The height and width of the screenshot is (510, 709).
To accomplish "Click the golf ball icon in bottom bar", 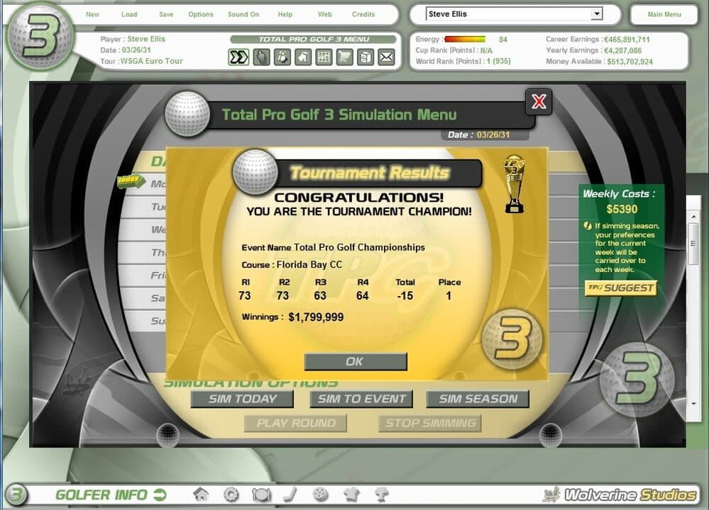I will click(x=321, y=494).
